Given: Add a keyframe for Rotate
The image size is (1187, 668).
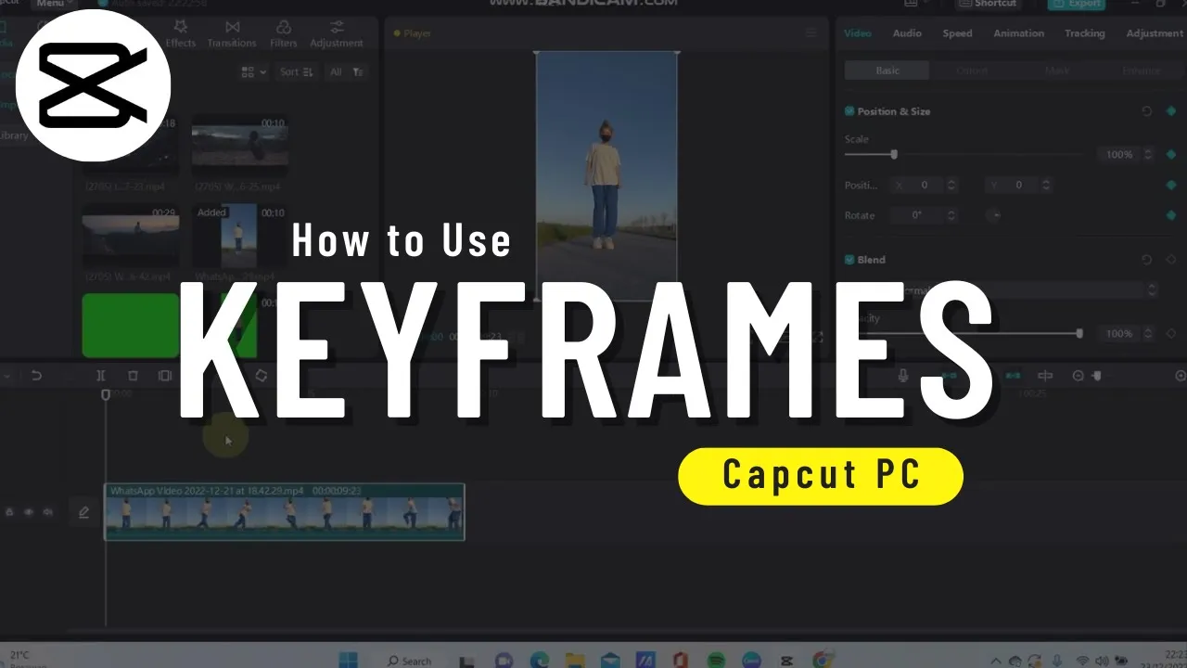Looking at the screenshot, I should [1171, 215].
